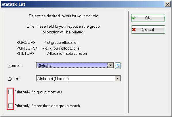Click the Statistic List title bar

[x=82, y=4]
